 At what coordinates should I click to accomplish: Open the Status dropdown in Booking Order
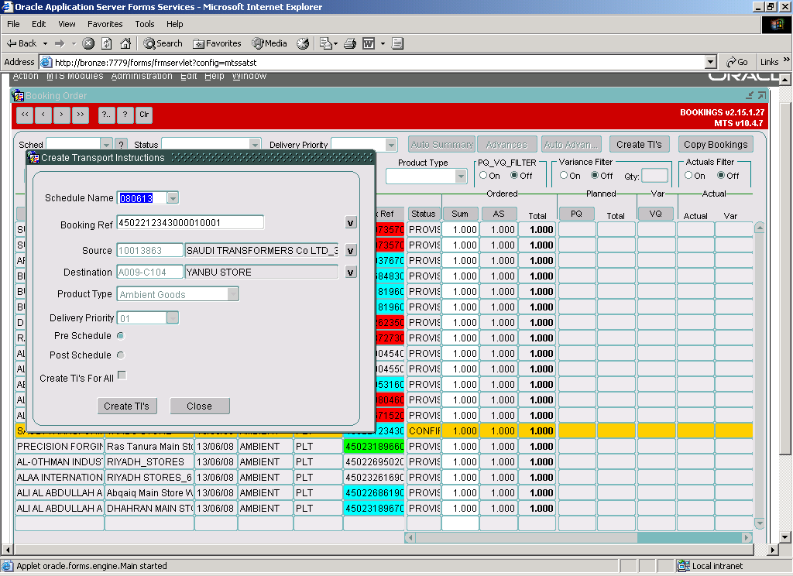point(255,144)
